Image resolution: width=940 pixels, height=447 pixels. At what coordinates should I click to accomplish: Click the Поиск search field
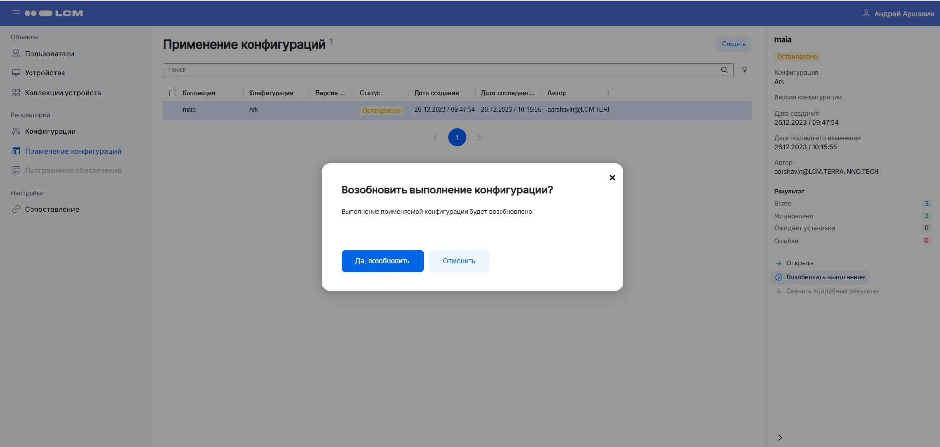(443, 70)
